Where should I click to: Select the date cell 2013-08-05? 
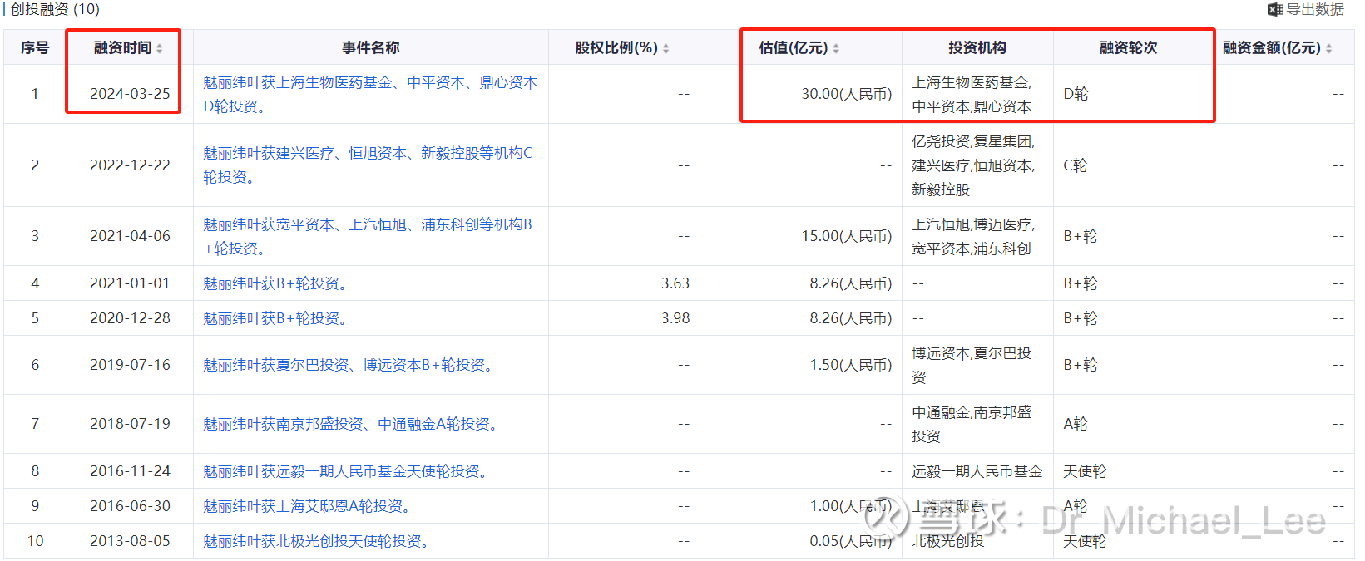(x=130, y=541)
